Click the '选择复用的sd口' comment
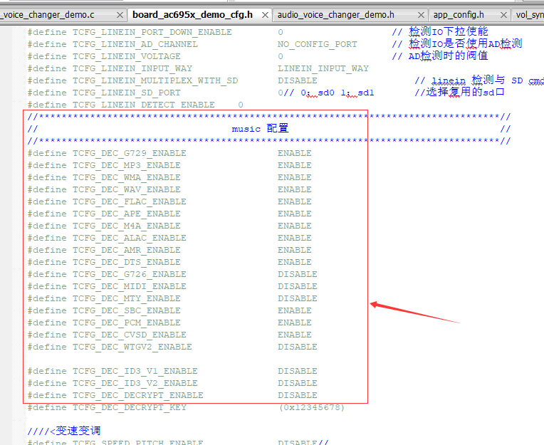The image size is (544, 445). (x=465, y=93)
